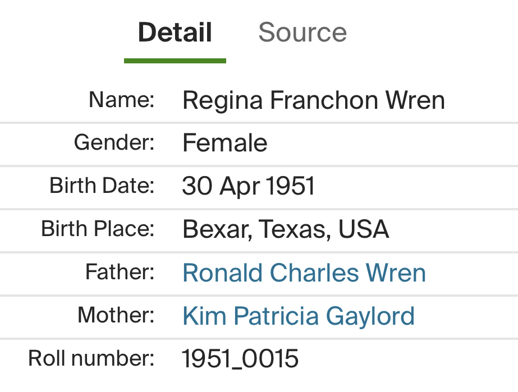This screenshot has height=392, width=518.
Task: Select the roll number value 1951_0015
Action: coord(240,359)
